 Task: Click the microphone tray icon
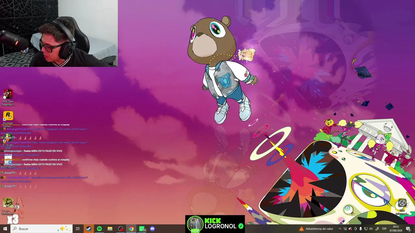tap(361, 229)
